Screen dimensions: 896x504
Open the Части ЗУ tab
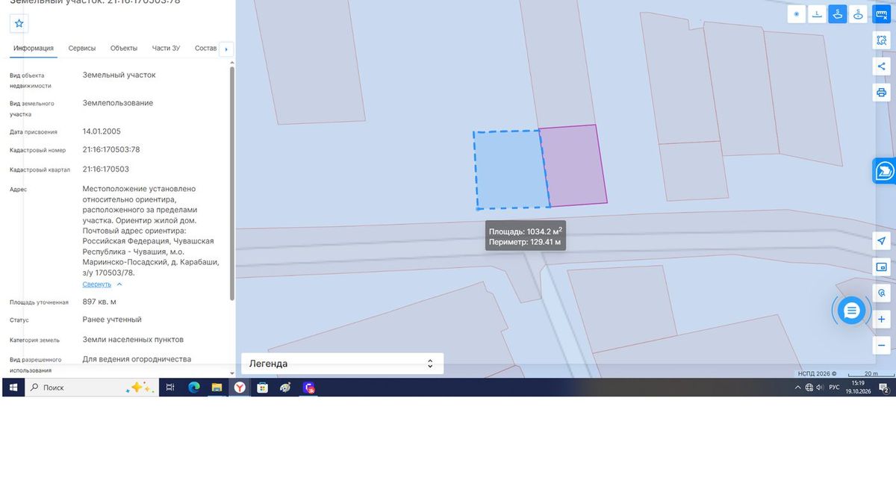(x=166, y=49)
